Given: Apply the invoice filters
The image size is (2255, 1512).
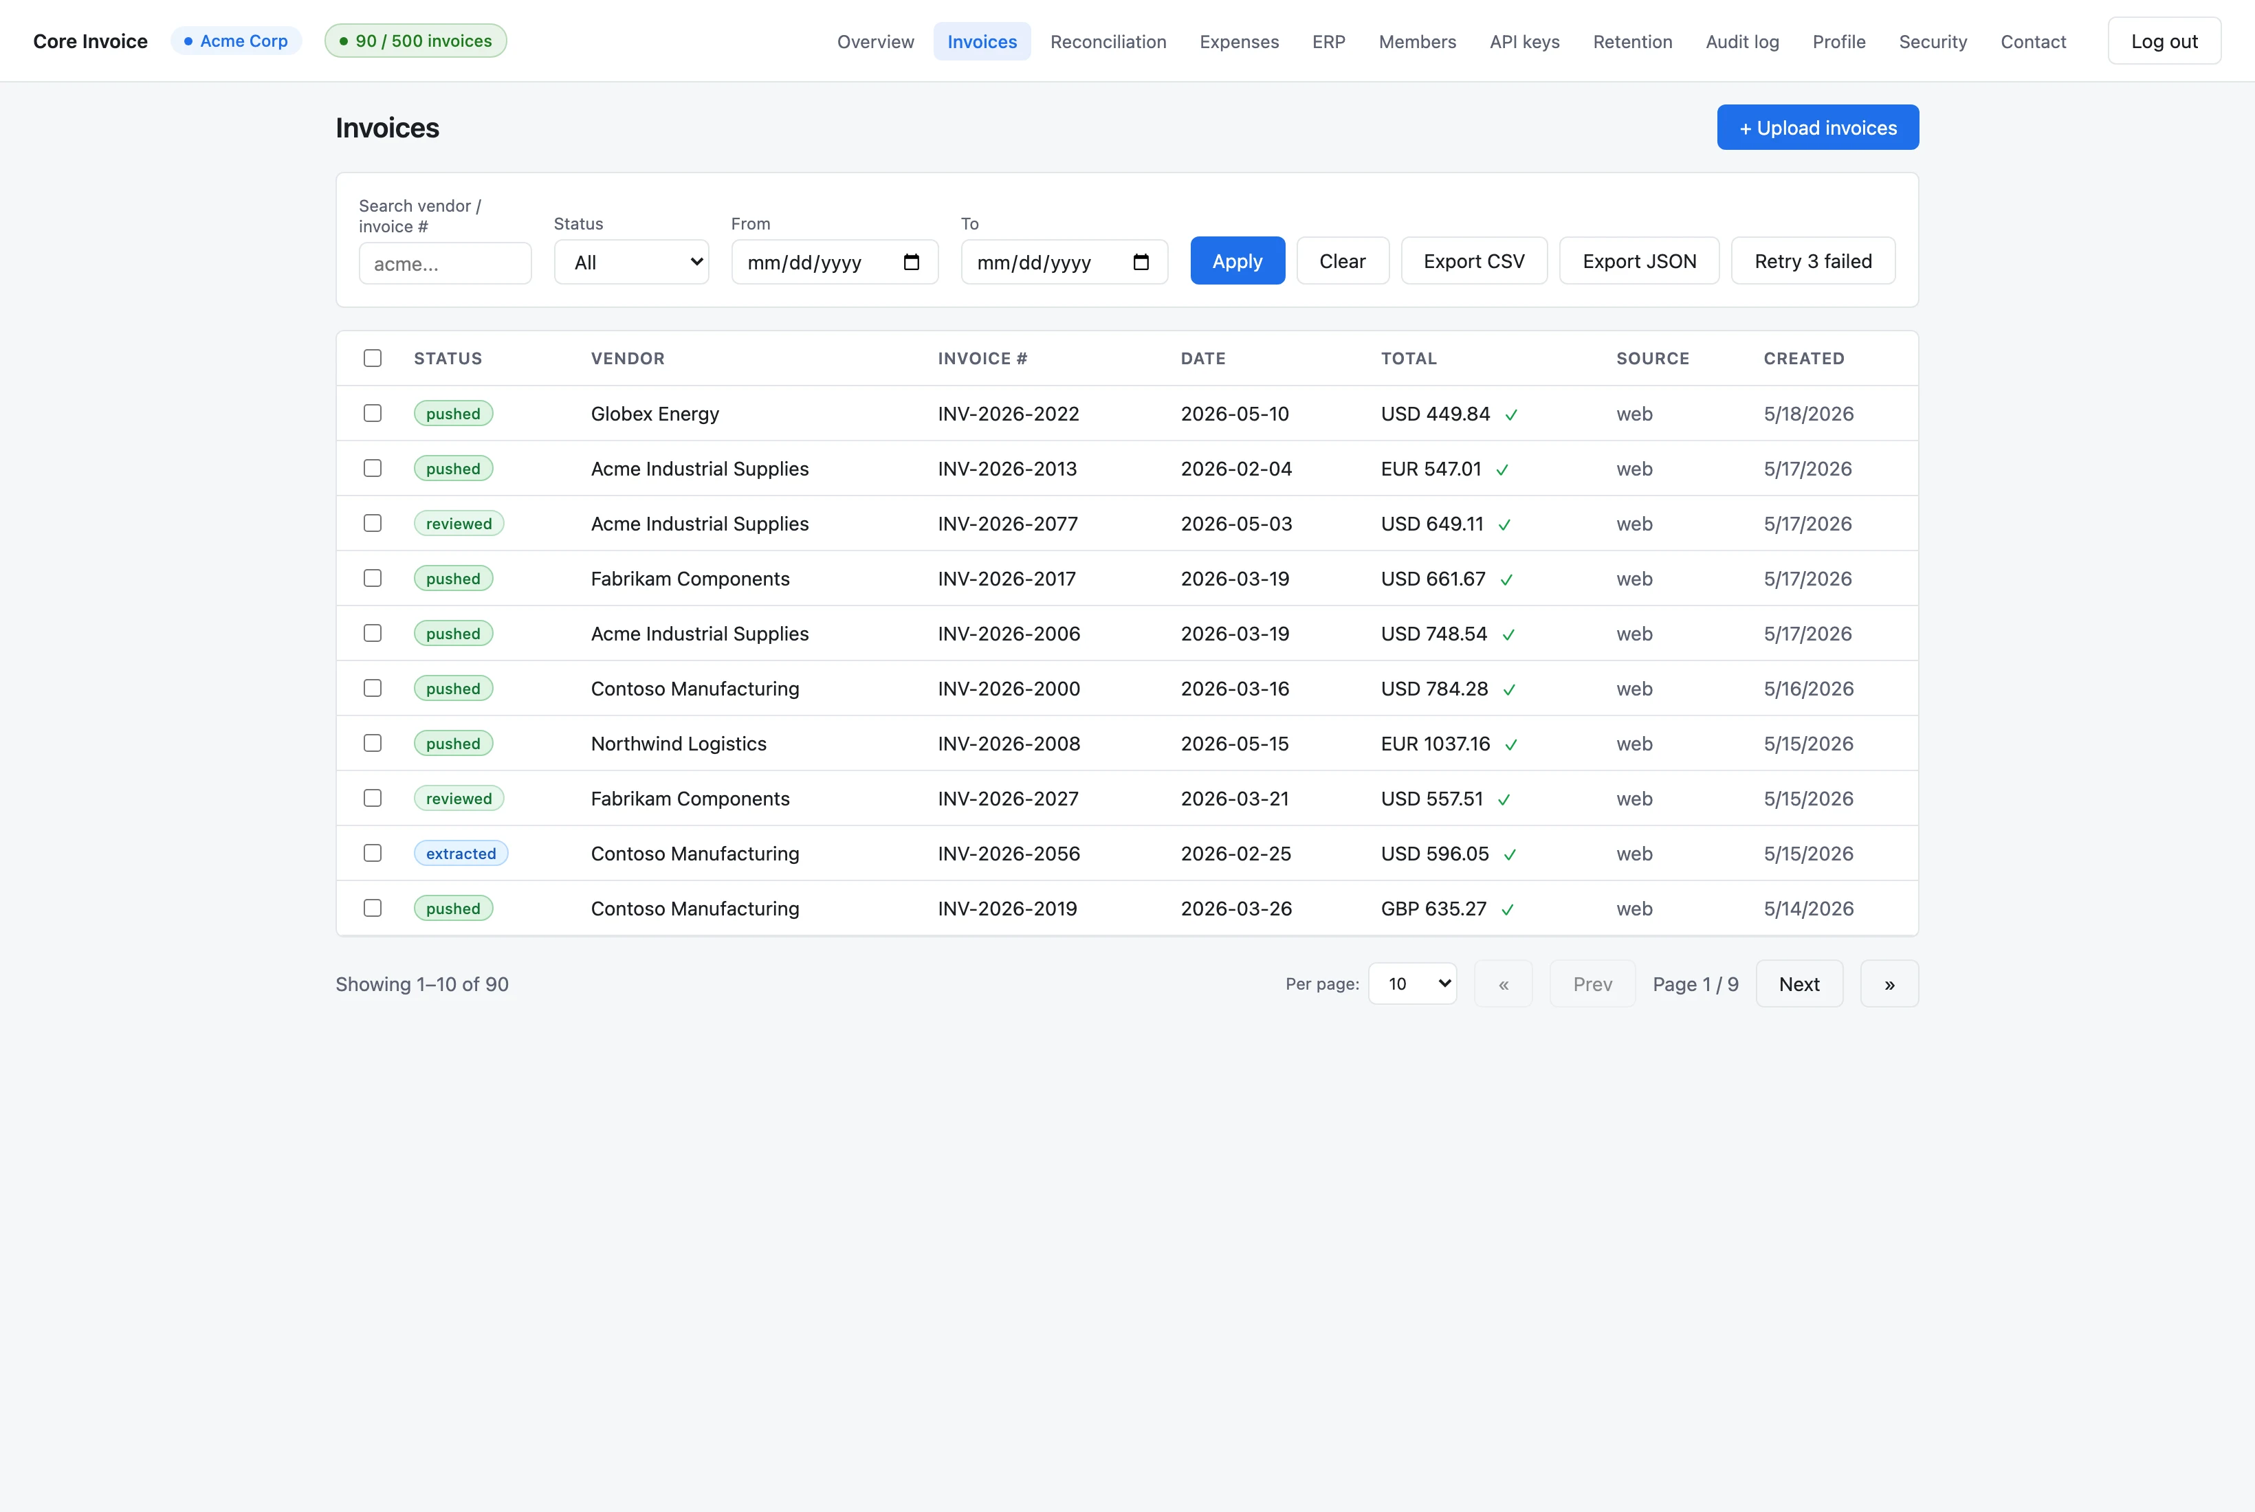Looking at the screenshot, I should tap(1237, 261).
